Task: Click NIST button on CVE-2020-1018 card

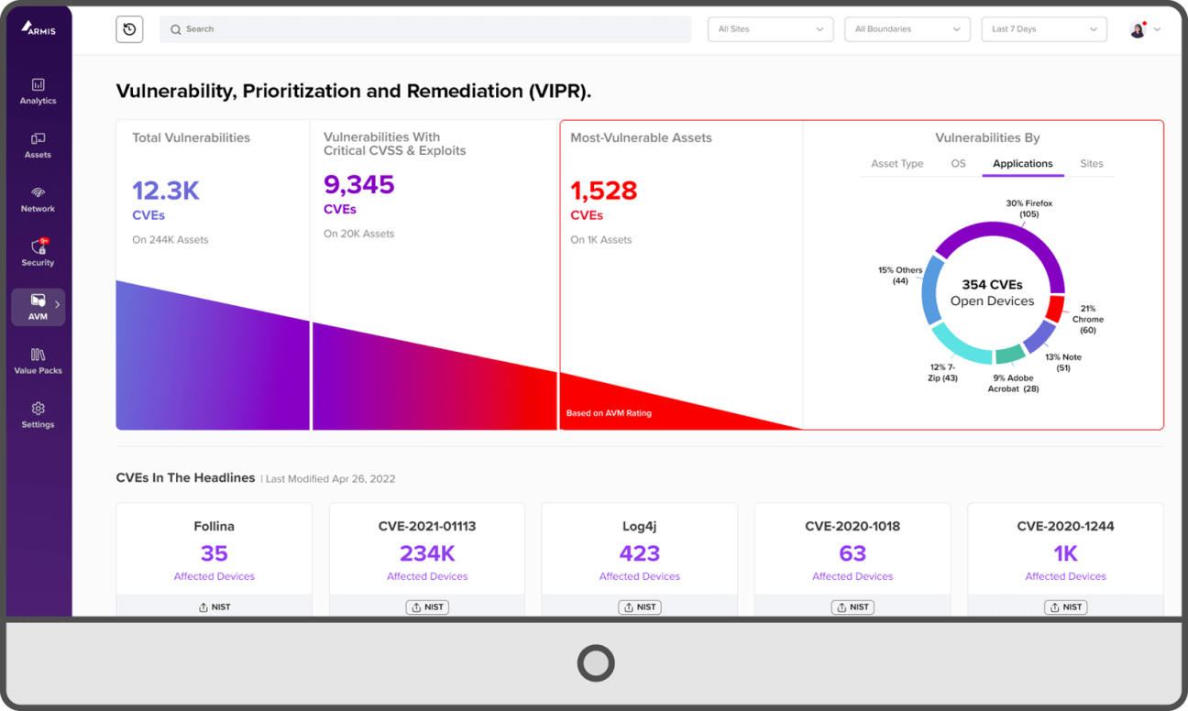Action: click(852, 607)
